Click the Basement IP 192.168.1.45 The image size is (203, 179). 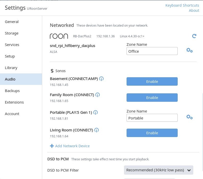pyautogui.click(x=59, y=85)
